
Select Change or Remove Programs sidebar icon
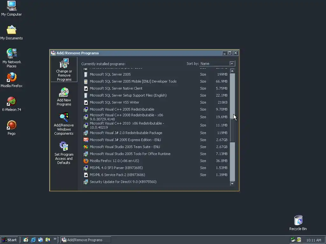64,70
